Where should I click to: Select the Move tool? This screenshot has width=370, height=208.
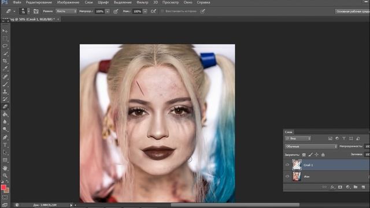[5, 31]
